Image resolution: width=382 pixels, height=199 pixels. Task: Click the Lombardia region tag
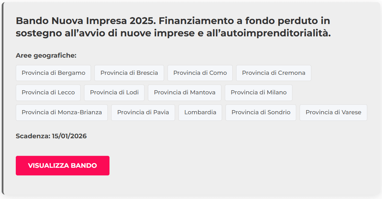coord(200,113)
